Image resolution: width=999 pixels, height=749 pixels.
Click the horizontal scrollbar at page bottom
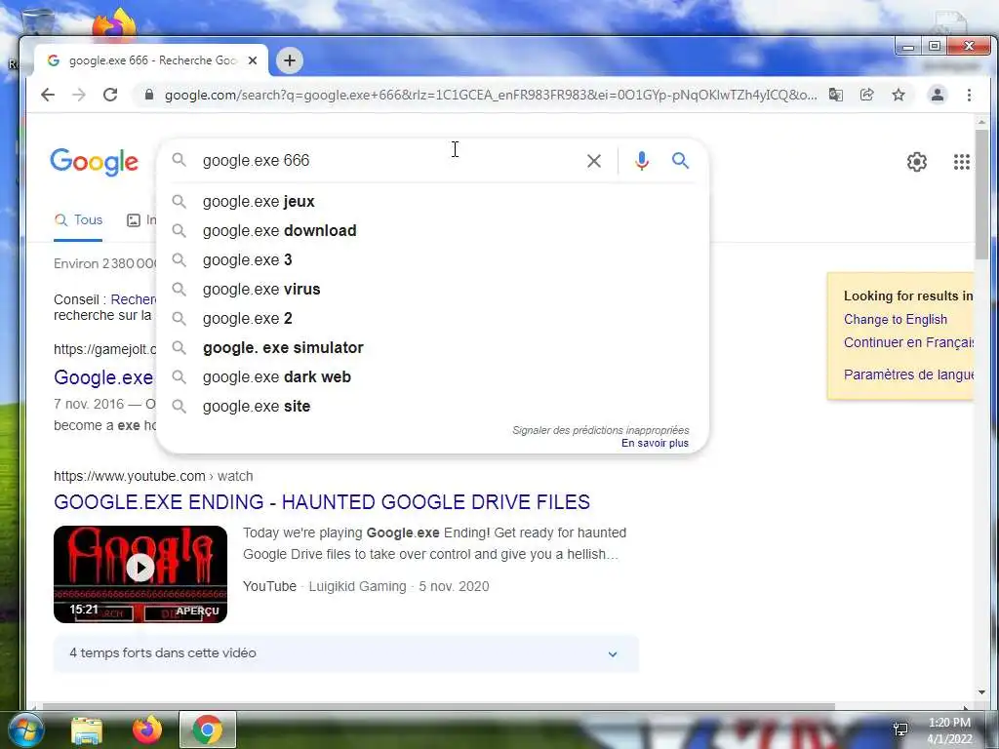[438, 706]
